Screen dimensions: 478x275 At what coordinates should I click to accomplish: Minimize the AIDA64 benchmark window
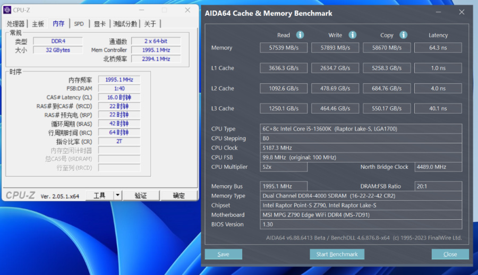point(438,12)
